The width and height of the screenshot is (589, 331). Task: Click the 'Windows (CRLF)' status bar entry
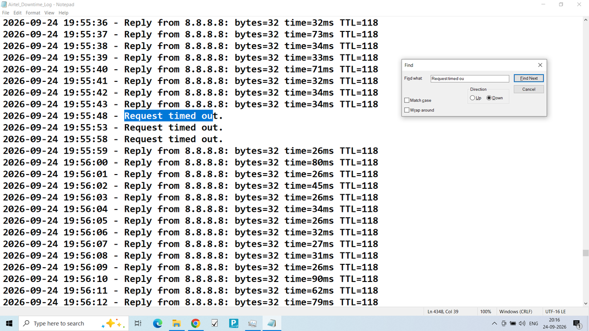pyautogui.click(x=515, y=311)
